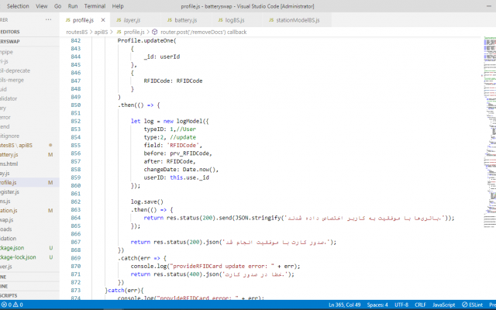Click the JS icon on battery.js tab
496x310 pixels.
(170, 20)
